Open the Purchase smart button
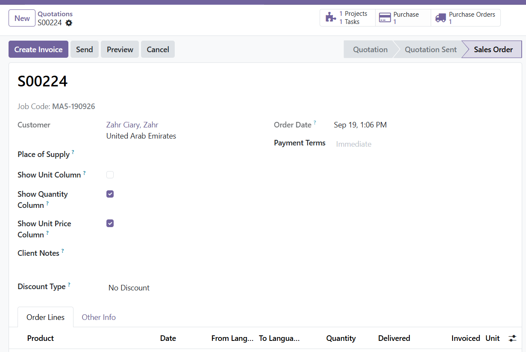 point(403,18)
